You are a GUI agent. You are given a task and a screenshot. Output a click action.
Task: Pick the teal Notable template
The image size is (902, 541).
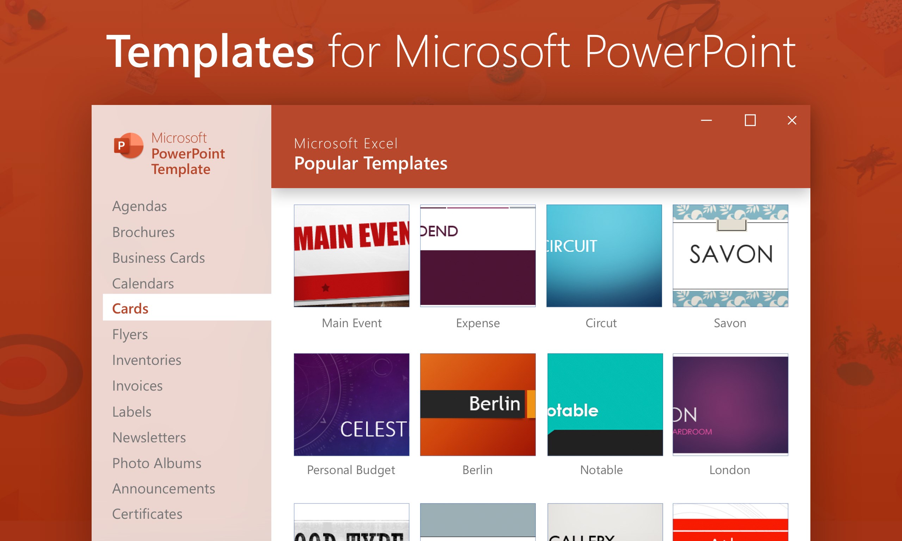tap(605, 404)
